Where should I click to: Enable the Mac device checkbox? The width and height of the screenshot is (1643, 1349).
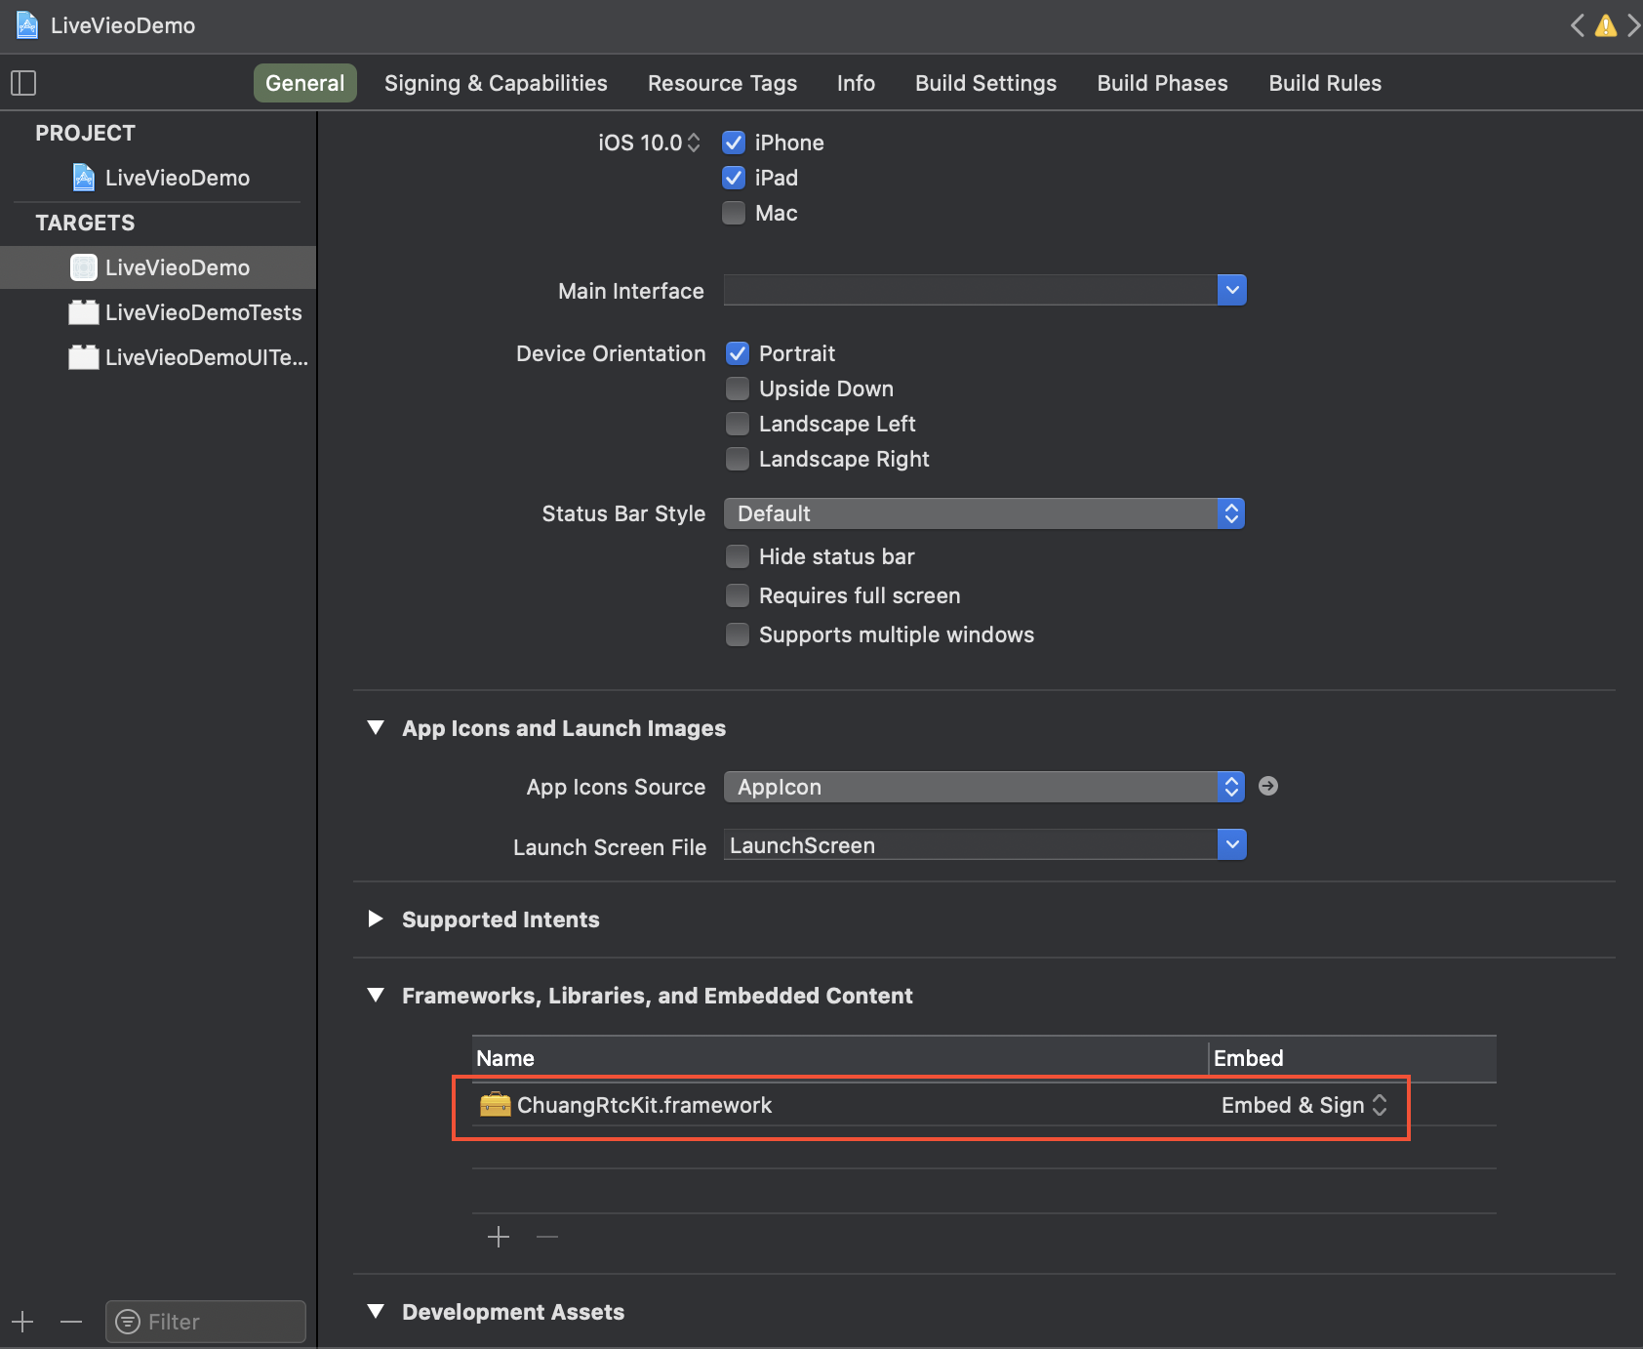[x=734, y=213]
